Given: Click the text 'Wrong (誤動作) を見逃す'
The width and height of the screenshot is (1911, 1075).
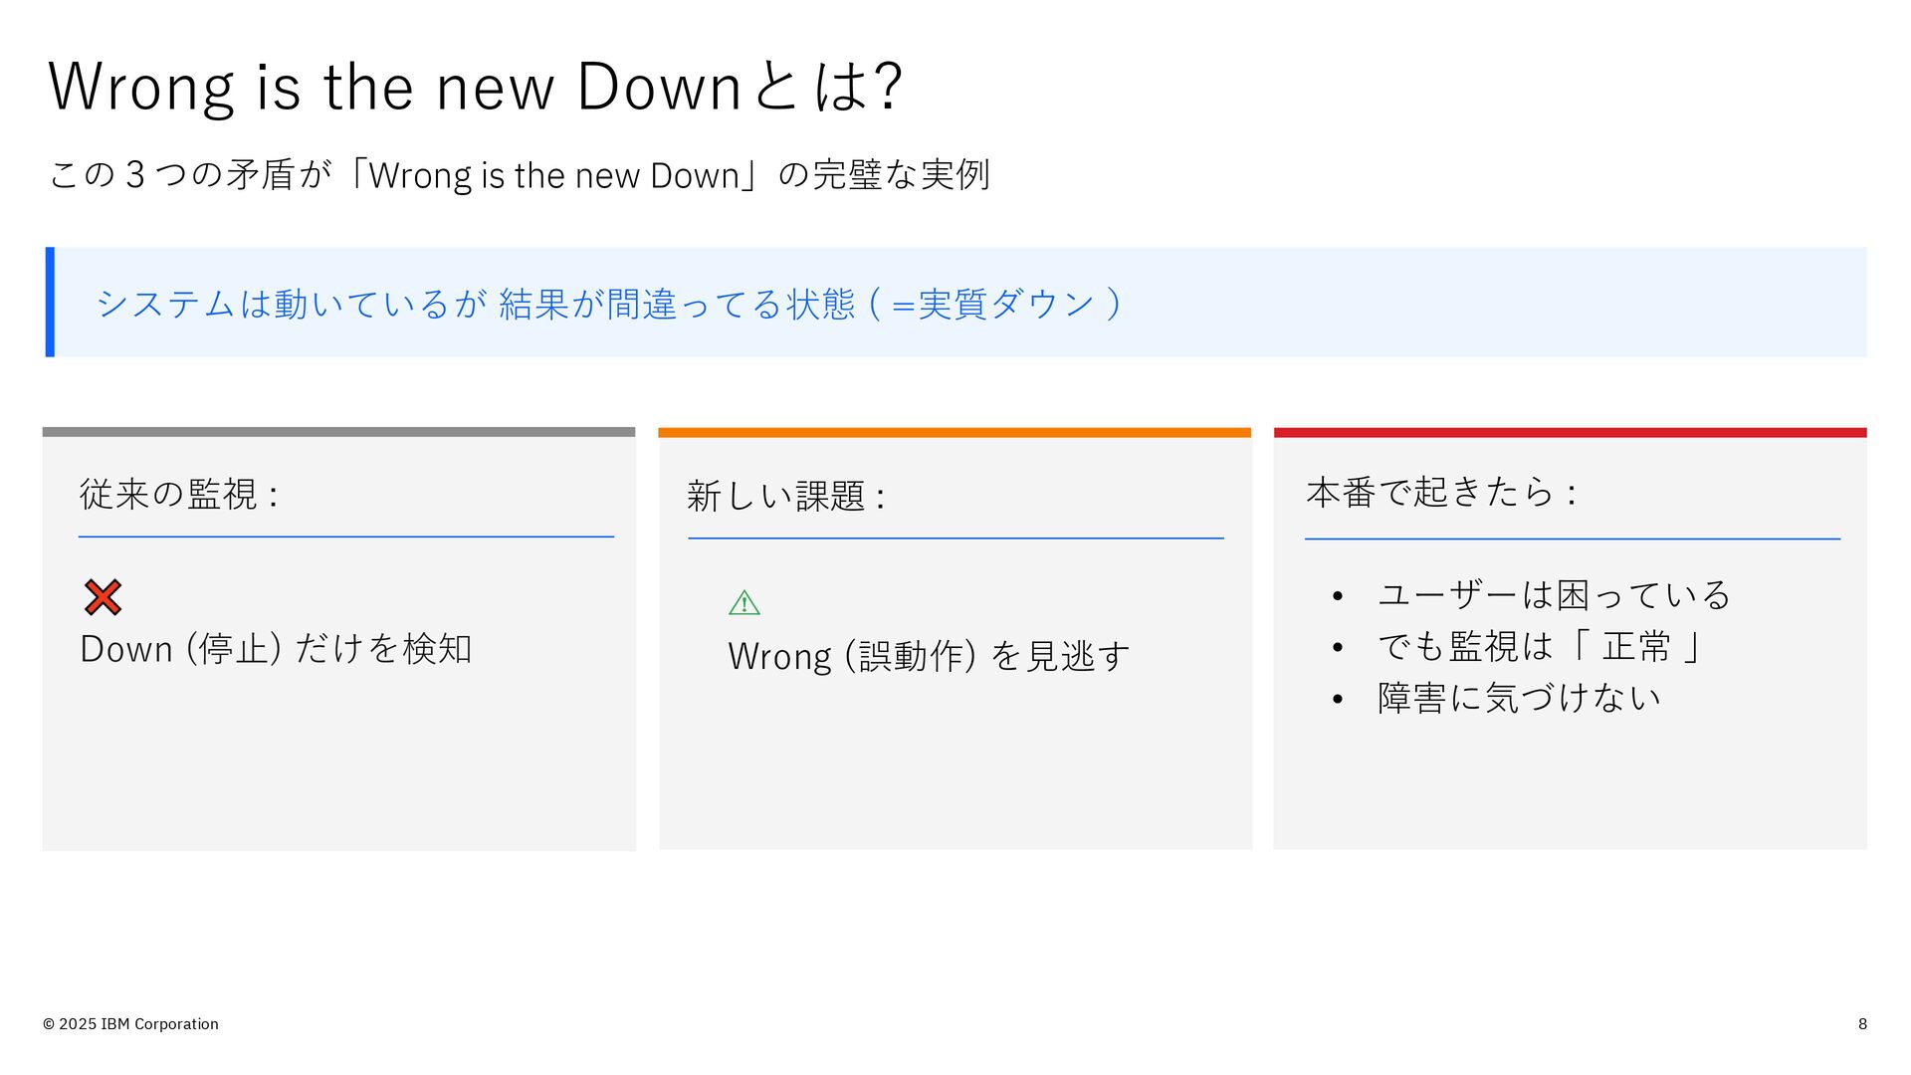Looking at the screenshot, I should point(929,656).
